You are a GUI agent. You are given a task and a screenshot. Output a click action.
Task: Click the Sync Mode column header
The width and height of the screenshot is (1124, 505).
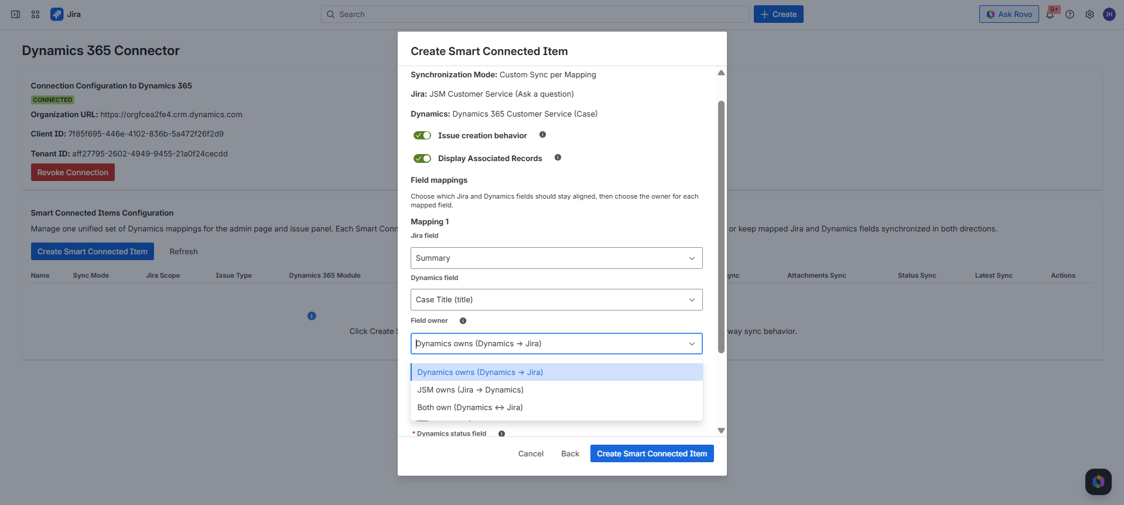(x=91, y=275)
